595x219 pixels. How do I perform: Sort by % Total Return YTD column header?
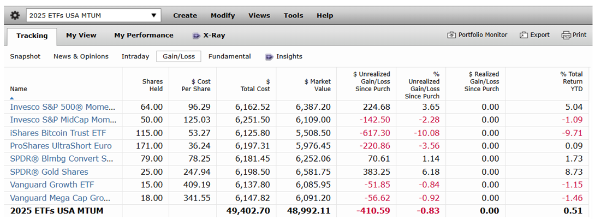[573, 81]
